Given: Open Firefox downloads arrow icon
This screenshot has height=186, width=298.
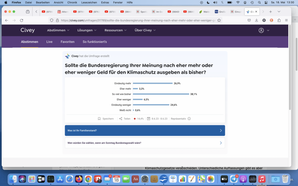Looking at the screenshot, I should click(x=256, y=20).
